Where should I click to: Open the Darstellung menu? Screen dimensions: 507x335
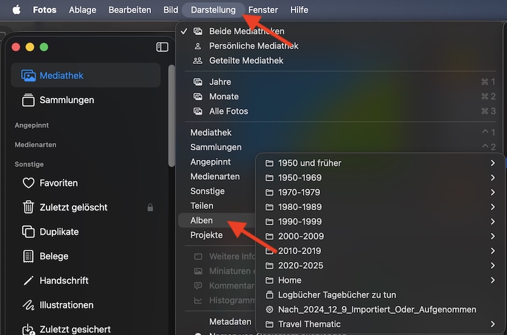coord(213,10)
